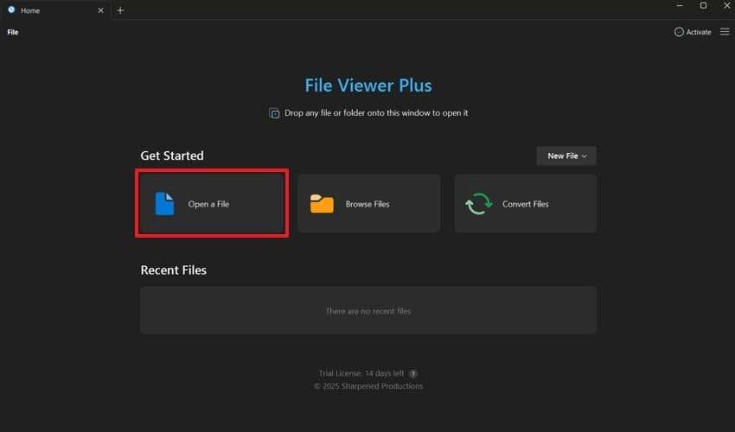The width and height of the screenshot is (735, 432).
Task: Click the 'There are no recent files' text
Action: (368, 311)
